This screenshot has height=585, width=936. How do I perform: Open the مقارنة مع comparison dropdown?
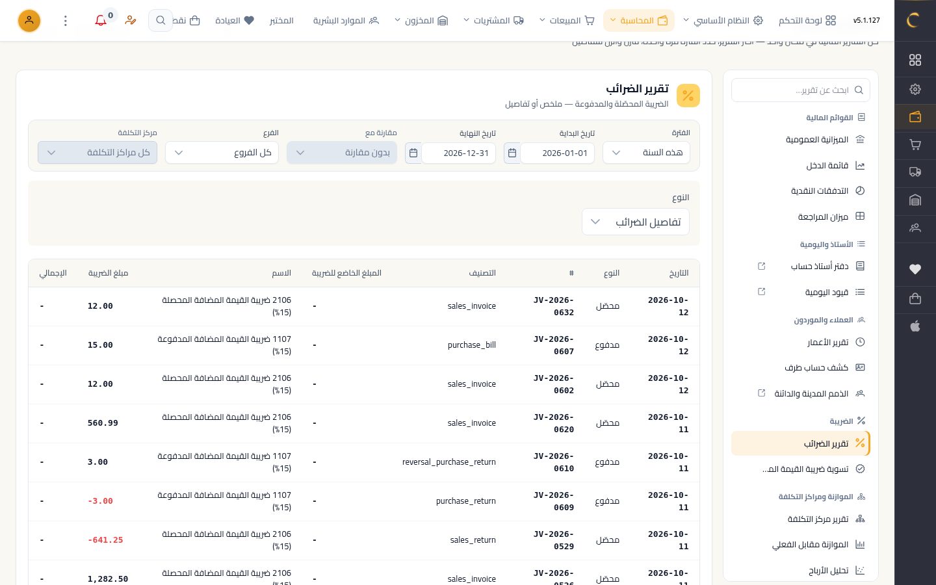click(x=342, y=153)
